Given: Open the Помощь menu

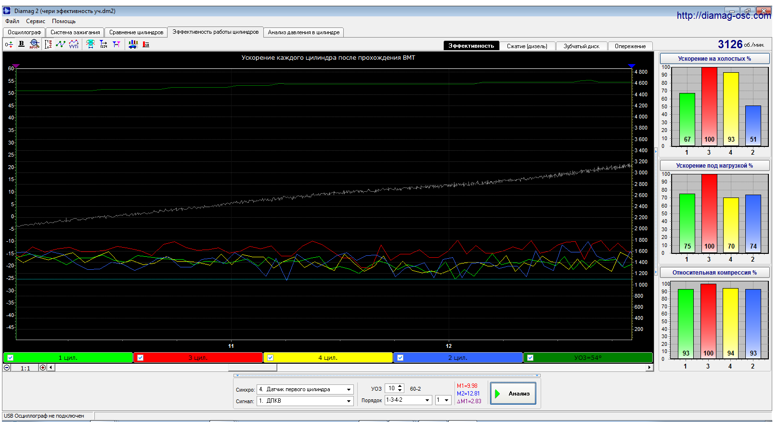Looking at the screenshot, I should [x=64, y=21].
